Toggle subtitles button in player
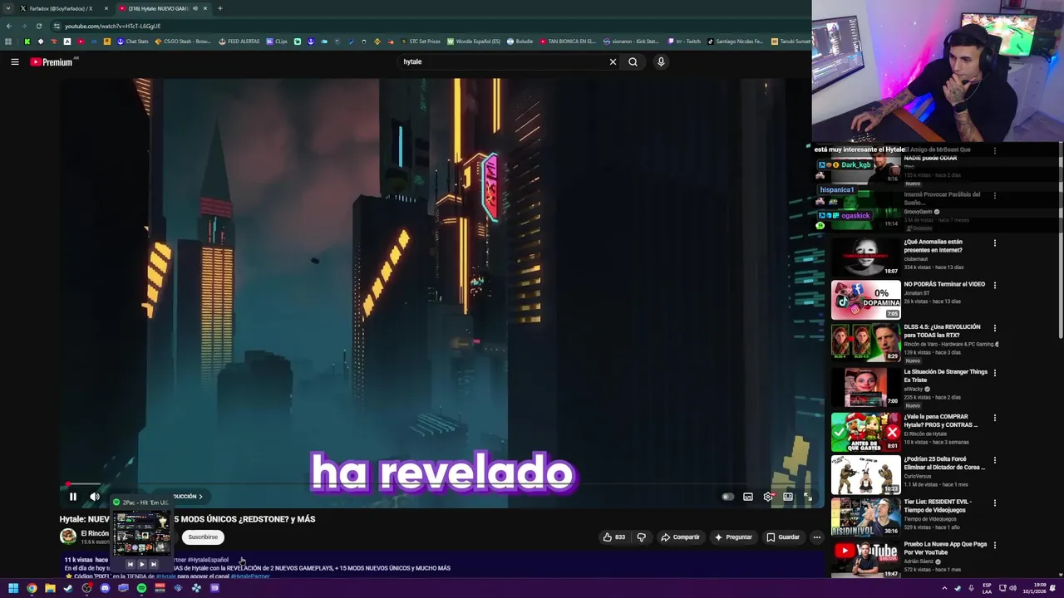The image size is (1064, 598). pyautogui.click(x=748, y=497)
